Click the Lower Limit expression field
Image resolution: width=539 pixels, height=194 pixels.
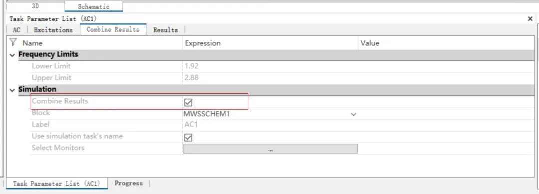(x=270, y=66)
